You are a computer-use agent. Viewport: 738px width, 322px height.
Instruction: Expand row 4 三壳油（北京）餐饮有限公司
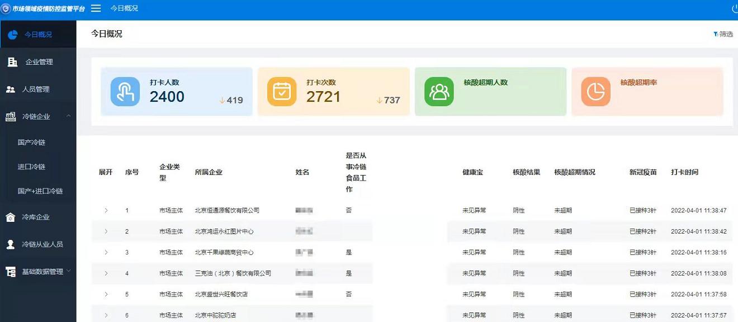[106, 273]
